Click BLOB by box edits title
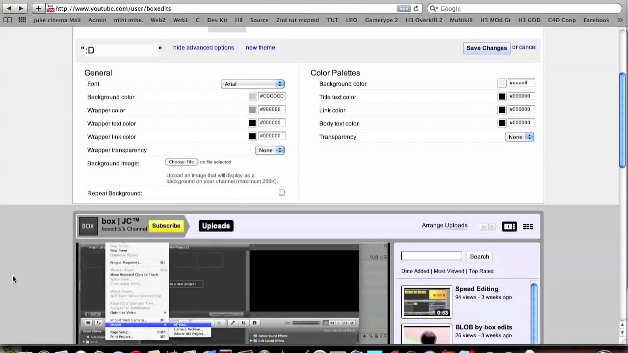The image size is (628, 353). coord(483,327)
